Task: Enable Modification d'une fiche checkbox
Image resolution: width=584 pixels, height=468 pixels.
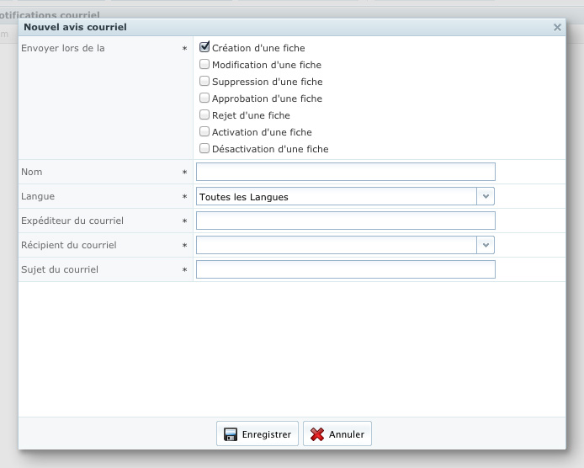Action: [204, 65]
